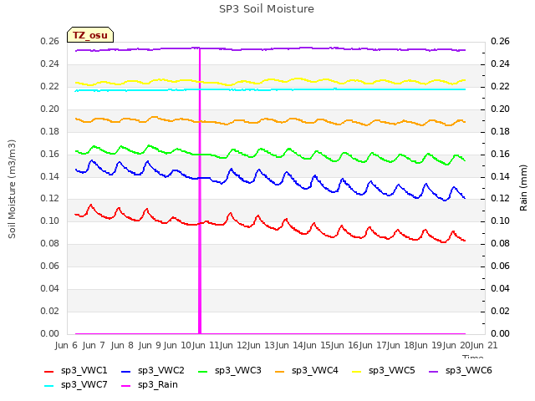The height and width of the screenshot is (401, 535).
Task: Select the sp3_VWC1 legend label
Action: click(x=84, y=370)
